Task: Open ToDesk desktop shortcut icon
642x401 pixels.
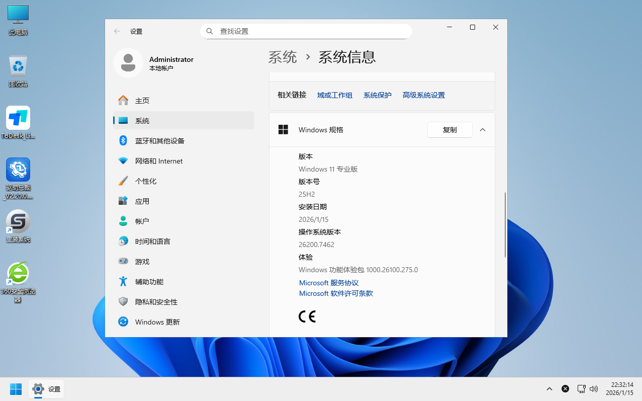Action: pyautogui.click(x=18, y=119)
